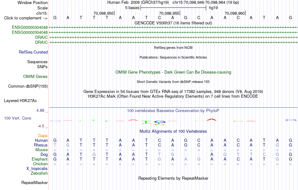This screenshot has width=298, height=190.
Task: Click 'Publications: Sequences in Scientific Articles' title
Action: [173, 57]
